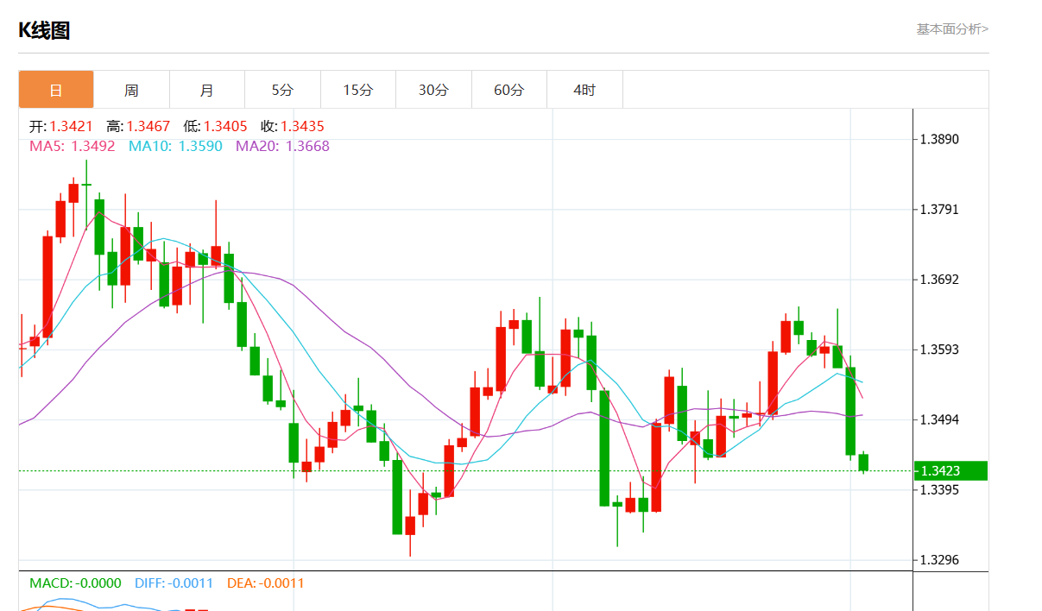Screen dimensions: 1042x611
Task: Click the 1.3395 price axis label
Action: click(x=939, y=490)
